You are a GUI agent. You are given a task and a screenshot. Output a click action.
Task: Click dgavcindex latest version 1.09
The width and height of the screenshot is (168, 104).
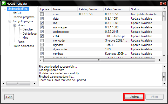point(108,49)
